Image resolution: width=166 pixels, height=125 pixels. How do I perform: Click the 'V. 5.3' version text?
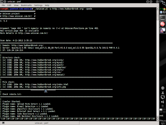click(4, 21)
